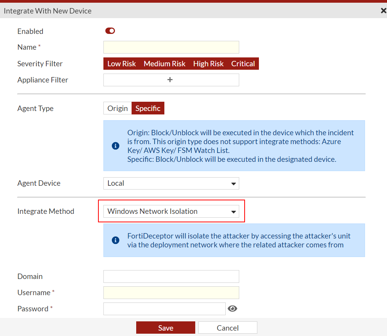This screenshot has width=387, height=336.
Task: Click the plus icon to add Appliance Filter
Action: pos(170,80)
